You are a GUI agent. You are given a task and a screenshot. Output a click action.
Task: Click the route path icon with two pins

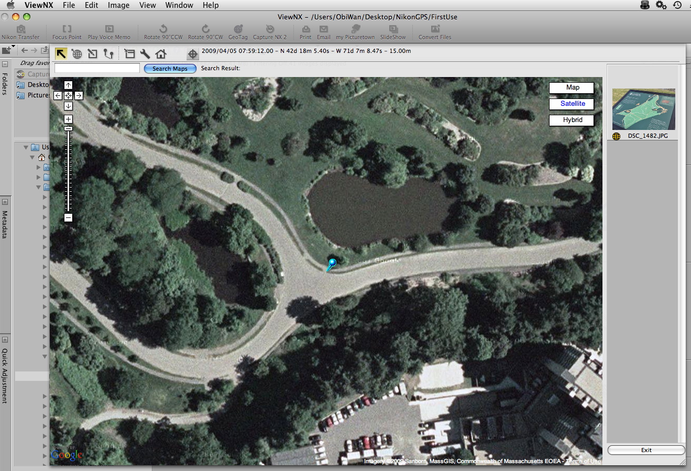coord(108,53)
